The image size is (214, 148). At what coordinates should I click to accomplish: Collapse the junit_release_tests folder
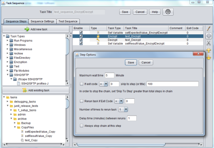coord(8,106)
